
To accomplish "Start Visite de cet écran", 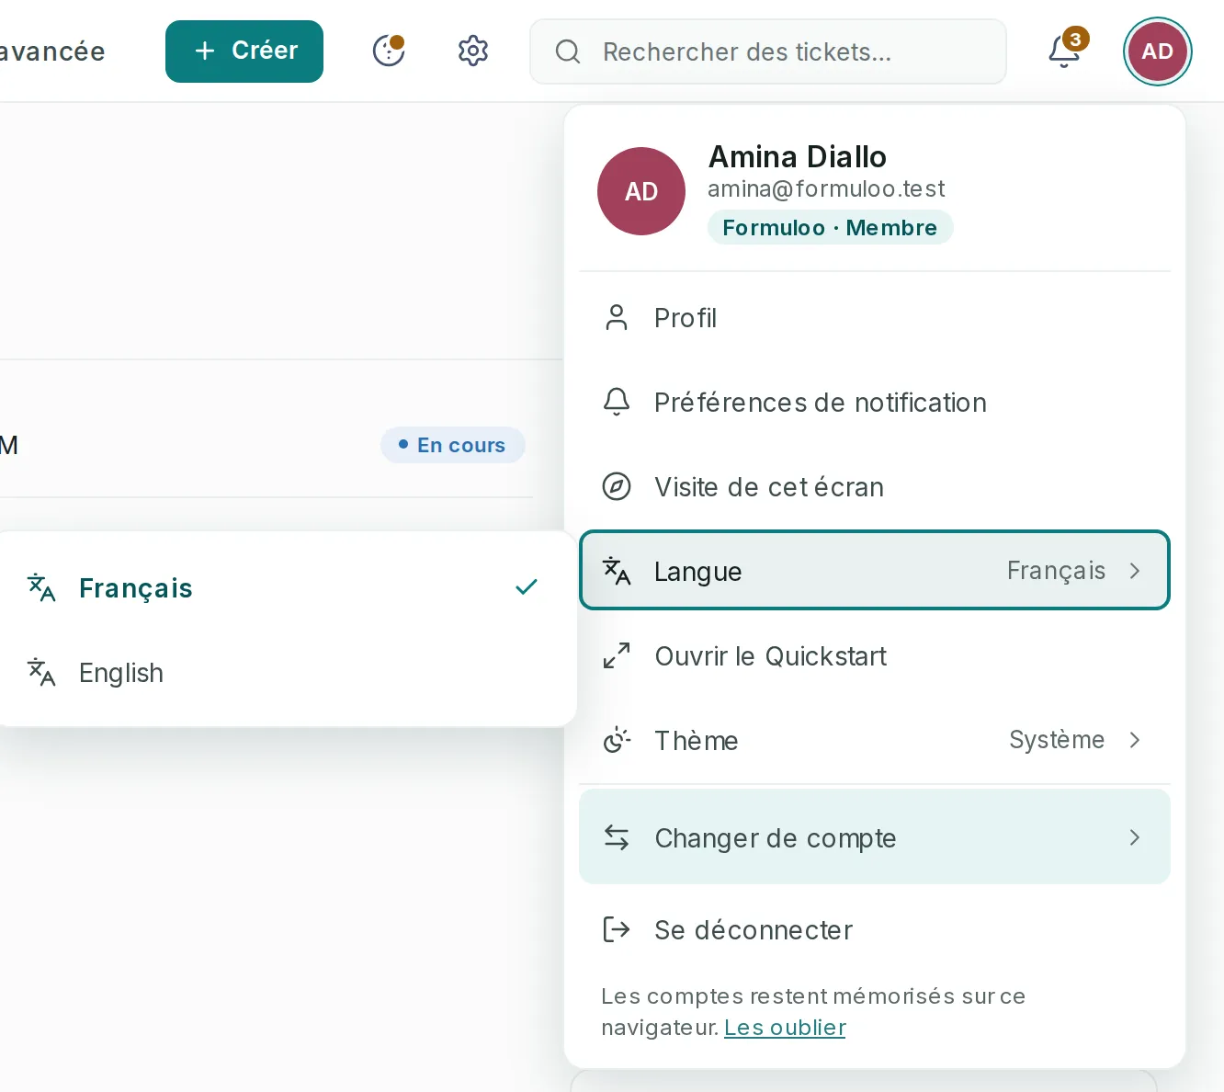I will 875,487.
